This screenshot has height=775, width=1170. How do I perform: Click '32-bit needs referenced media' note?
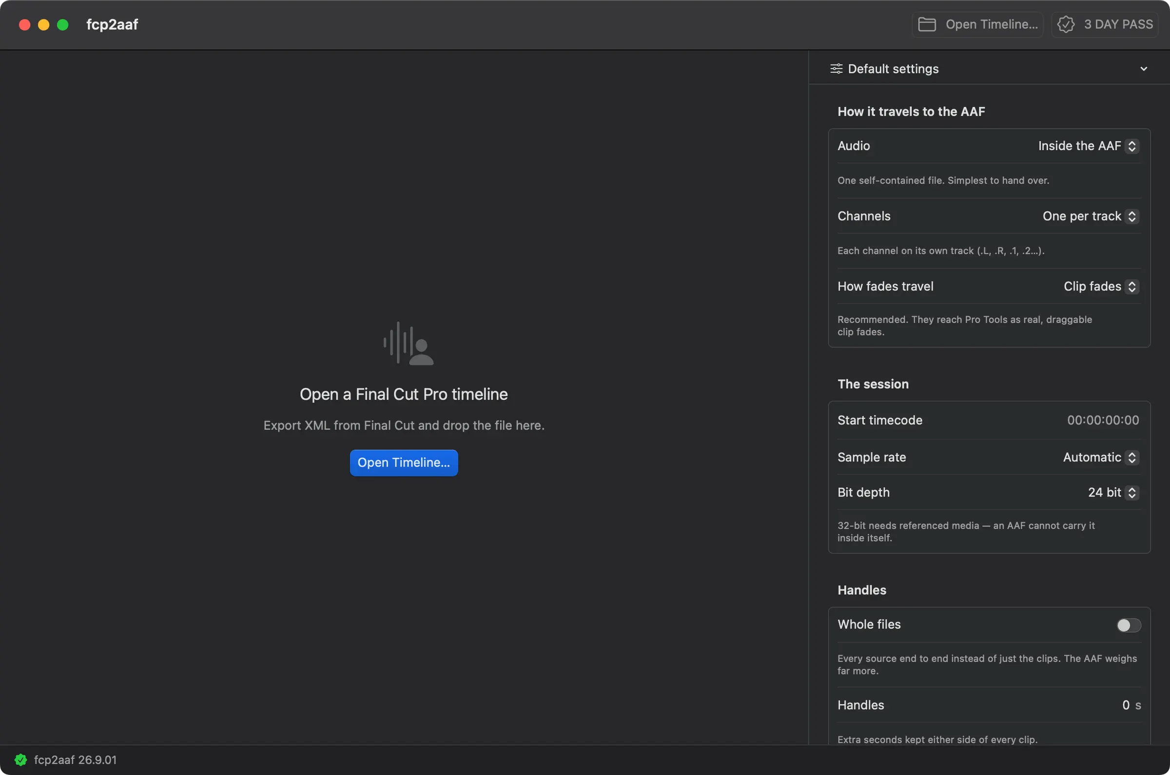click(x=966, y=532)
